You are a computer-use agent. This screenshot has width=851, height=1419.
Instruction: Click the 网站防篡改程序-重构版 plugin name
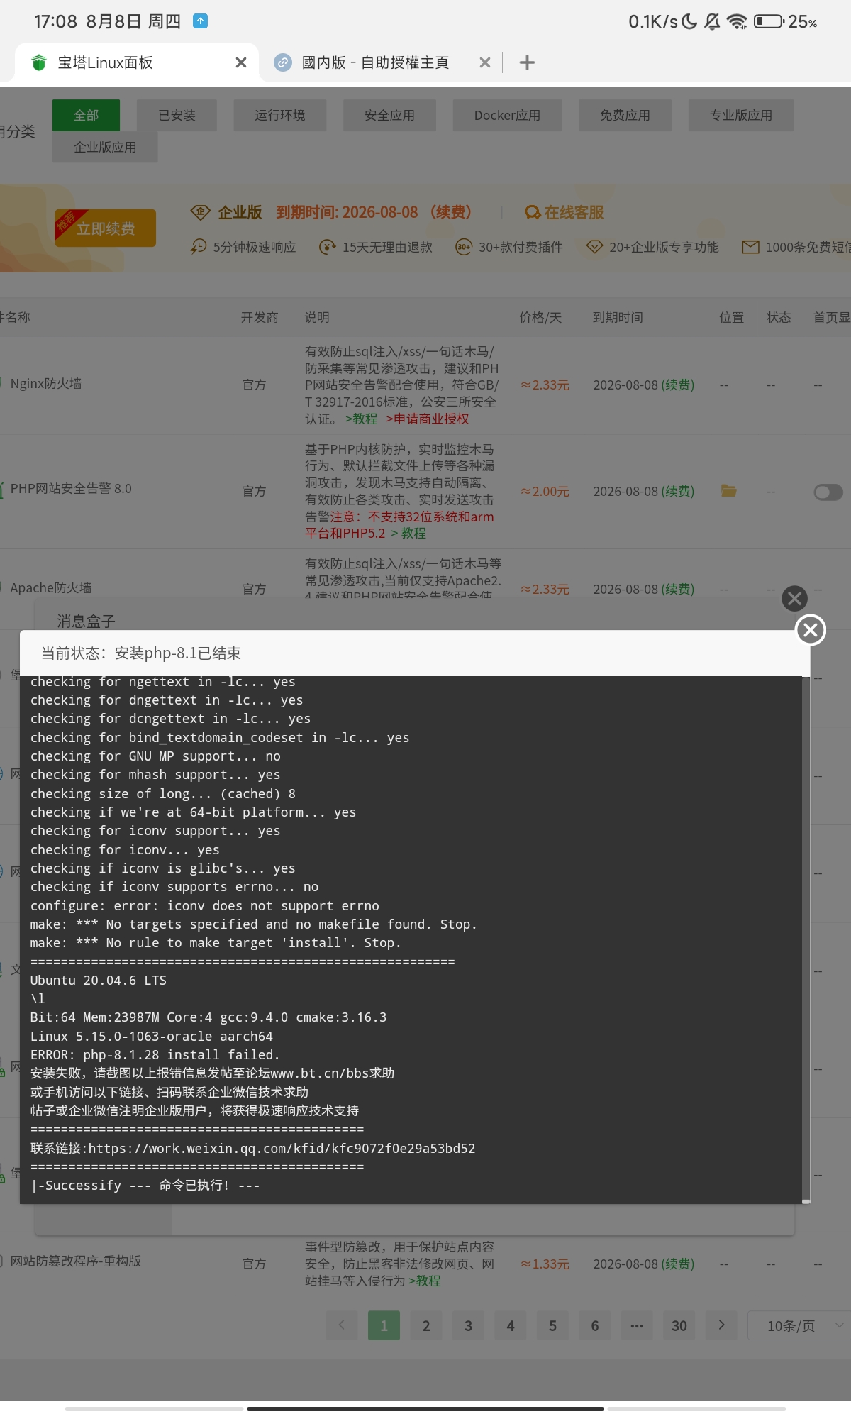point(75,1261)
